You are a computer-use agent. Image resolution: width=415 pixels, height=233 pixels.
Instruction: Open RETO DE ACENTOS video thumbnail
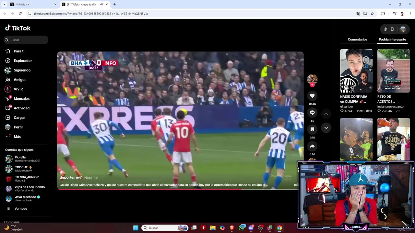coord(394,71)
